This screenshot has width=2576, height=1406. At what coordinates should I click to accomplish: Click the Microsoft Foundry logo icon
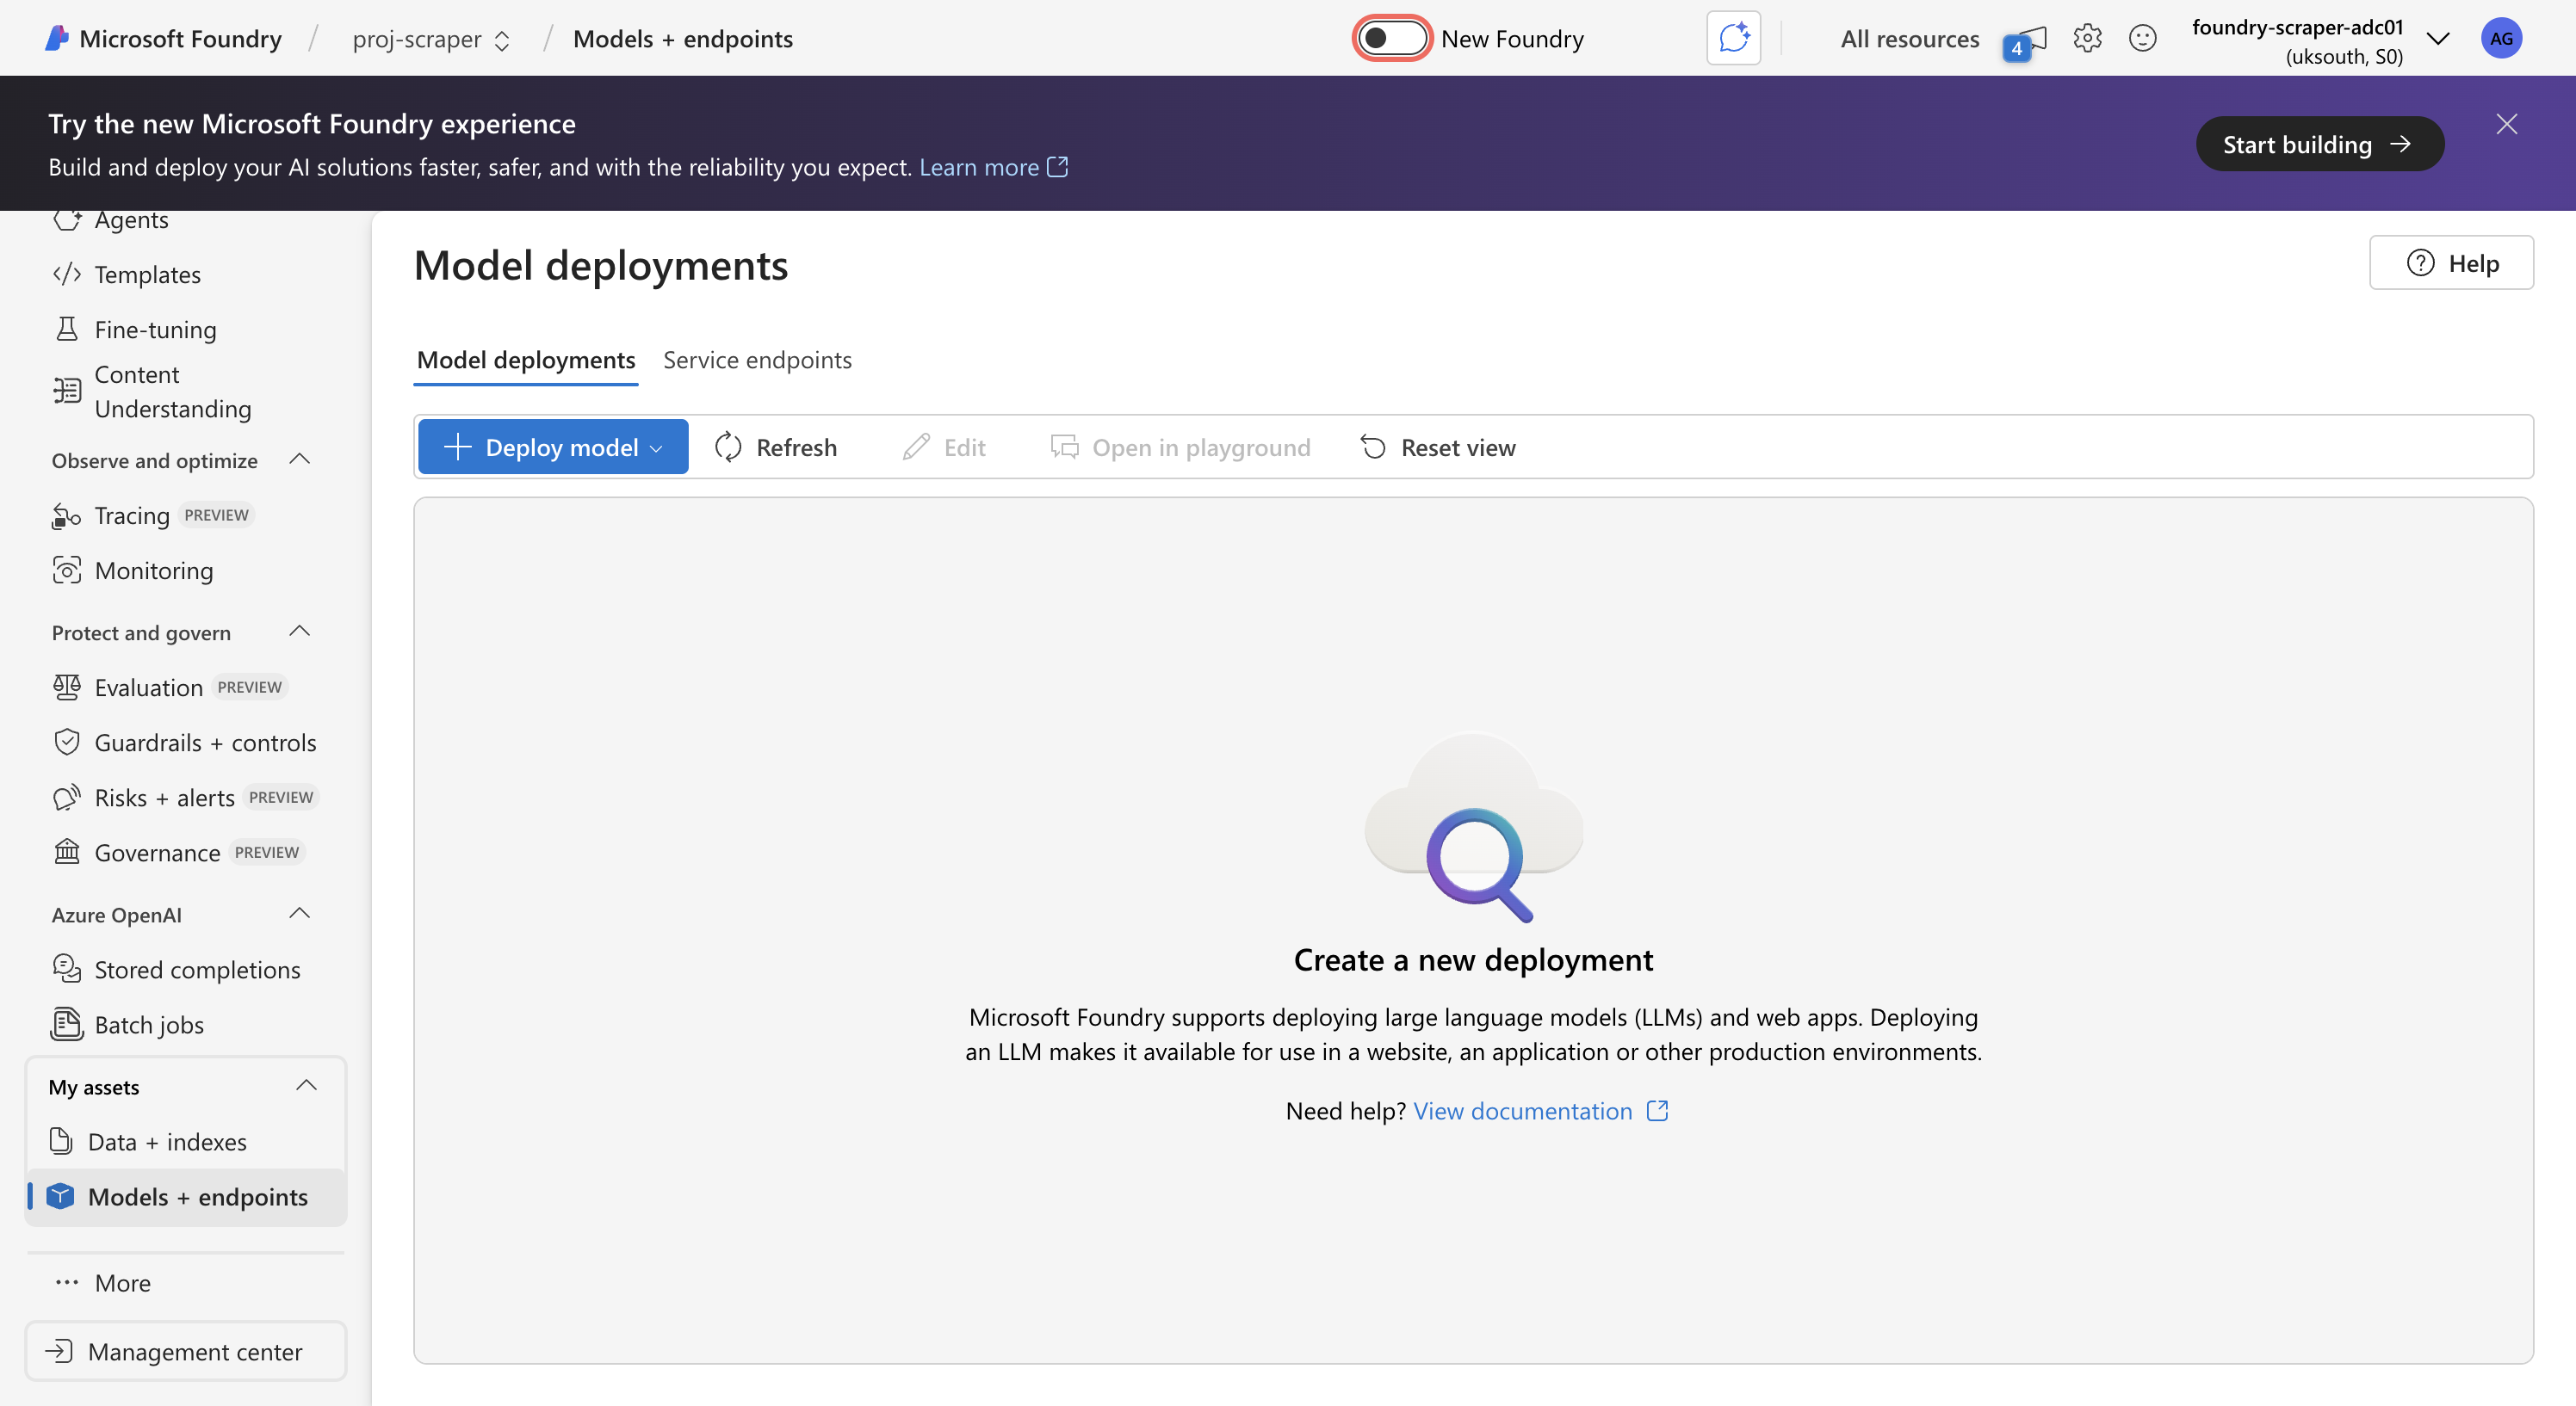(x=57, y=39)
